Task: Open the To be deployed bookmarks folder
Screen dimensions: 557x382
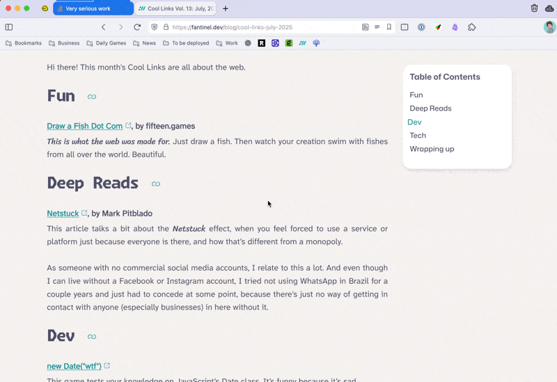Action: click(186, 43)
